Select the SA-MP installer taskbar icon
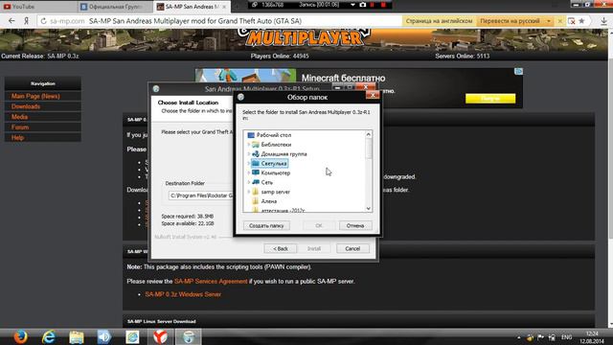613x345 pixels. (188, 336)
